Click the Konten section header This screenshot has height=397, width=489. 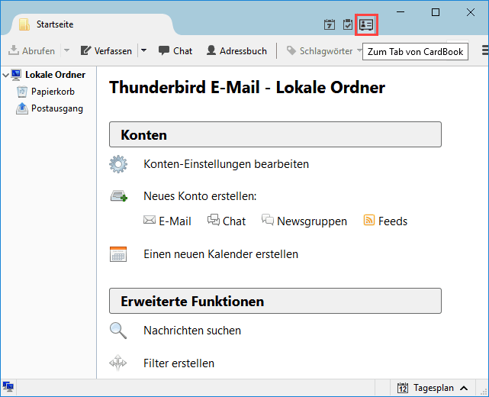coord(275,134)
